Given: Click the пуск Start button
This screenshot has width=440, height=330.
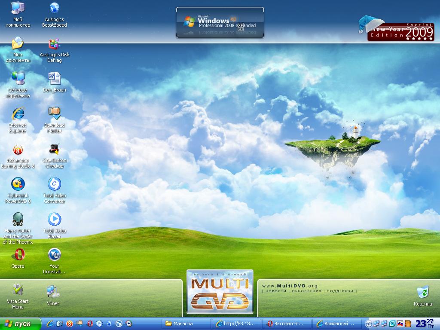Looking at the screenshot, I should coord(20,324).
